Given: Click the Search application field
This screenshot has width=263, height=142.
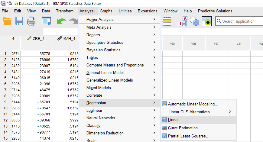Looking at the screenshot, I should [x=240, y=21].
